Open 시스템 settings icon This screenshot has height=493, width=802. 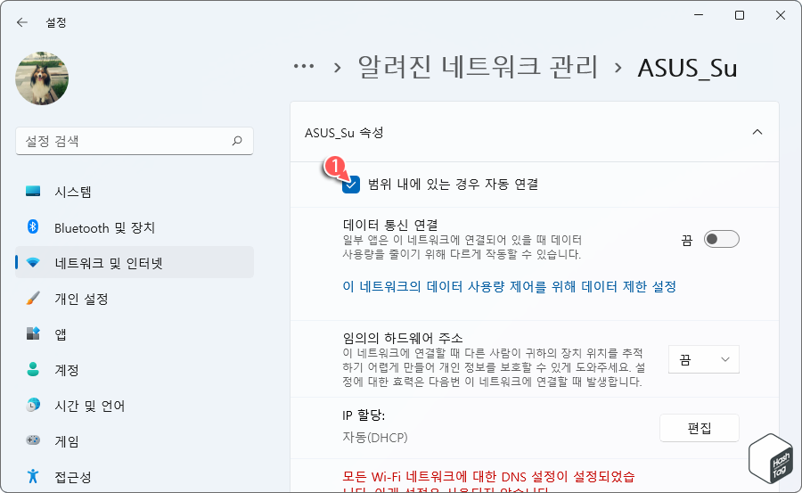click(33, 192)
